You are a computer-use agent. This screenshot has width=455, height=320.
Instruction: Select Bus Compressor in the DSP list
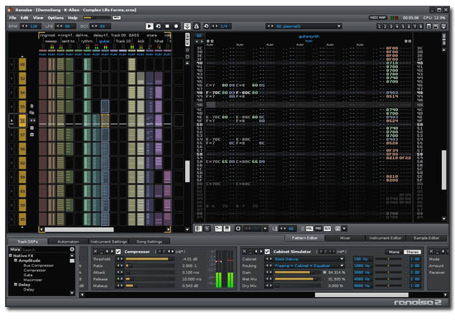tap(38, 265)
